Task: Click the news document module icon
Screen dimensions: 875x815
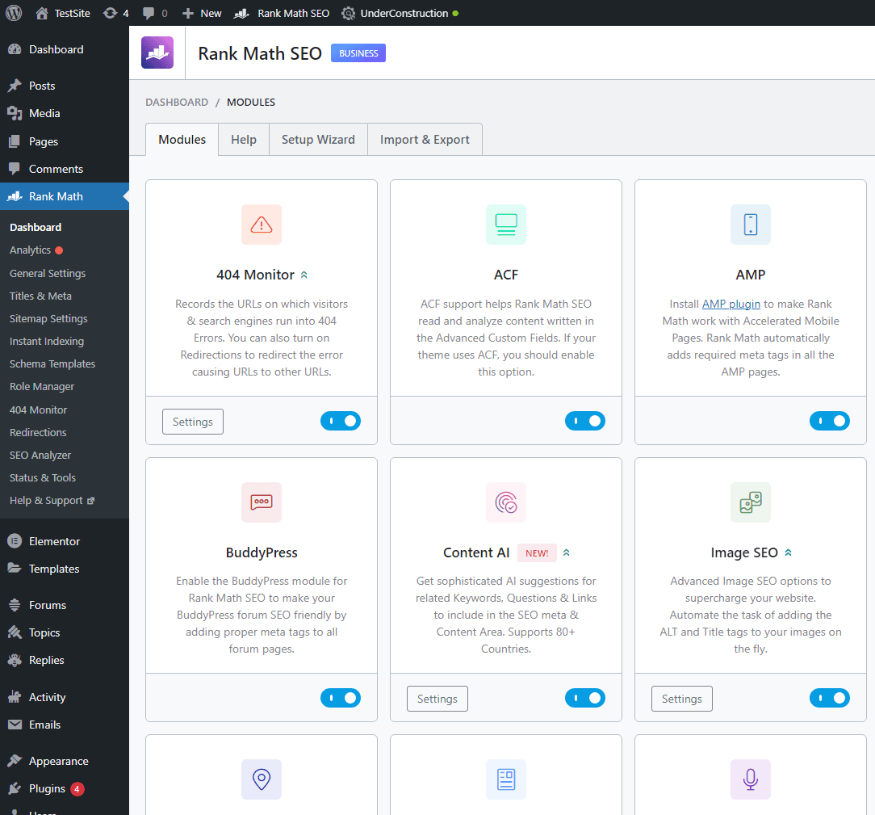Action: pos(506,779)
